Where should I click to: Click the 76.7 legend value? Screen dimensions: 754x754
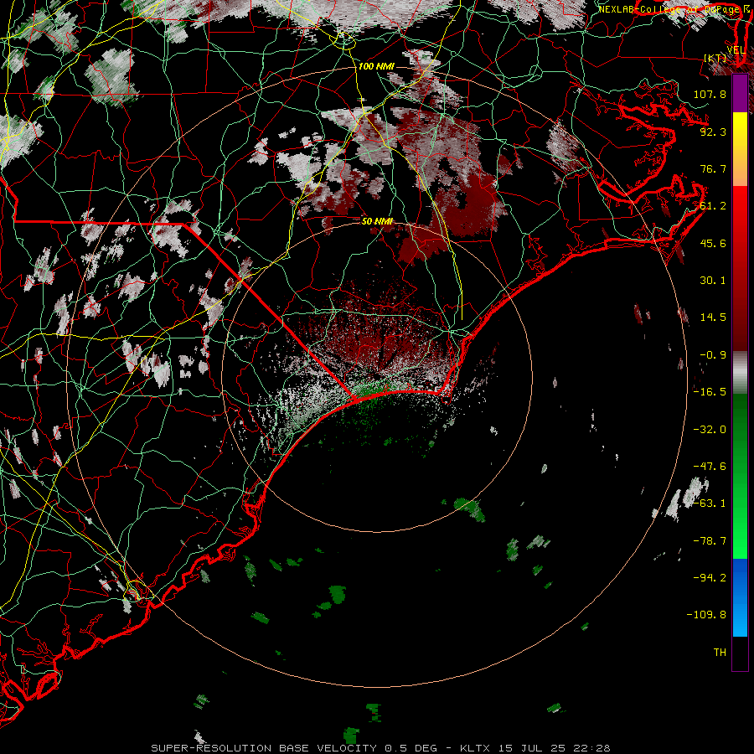pos(713,168)
